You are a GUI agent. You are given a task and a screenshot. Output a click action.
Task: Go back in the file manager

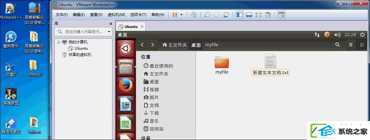(142, 45)
